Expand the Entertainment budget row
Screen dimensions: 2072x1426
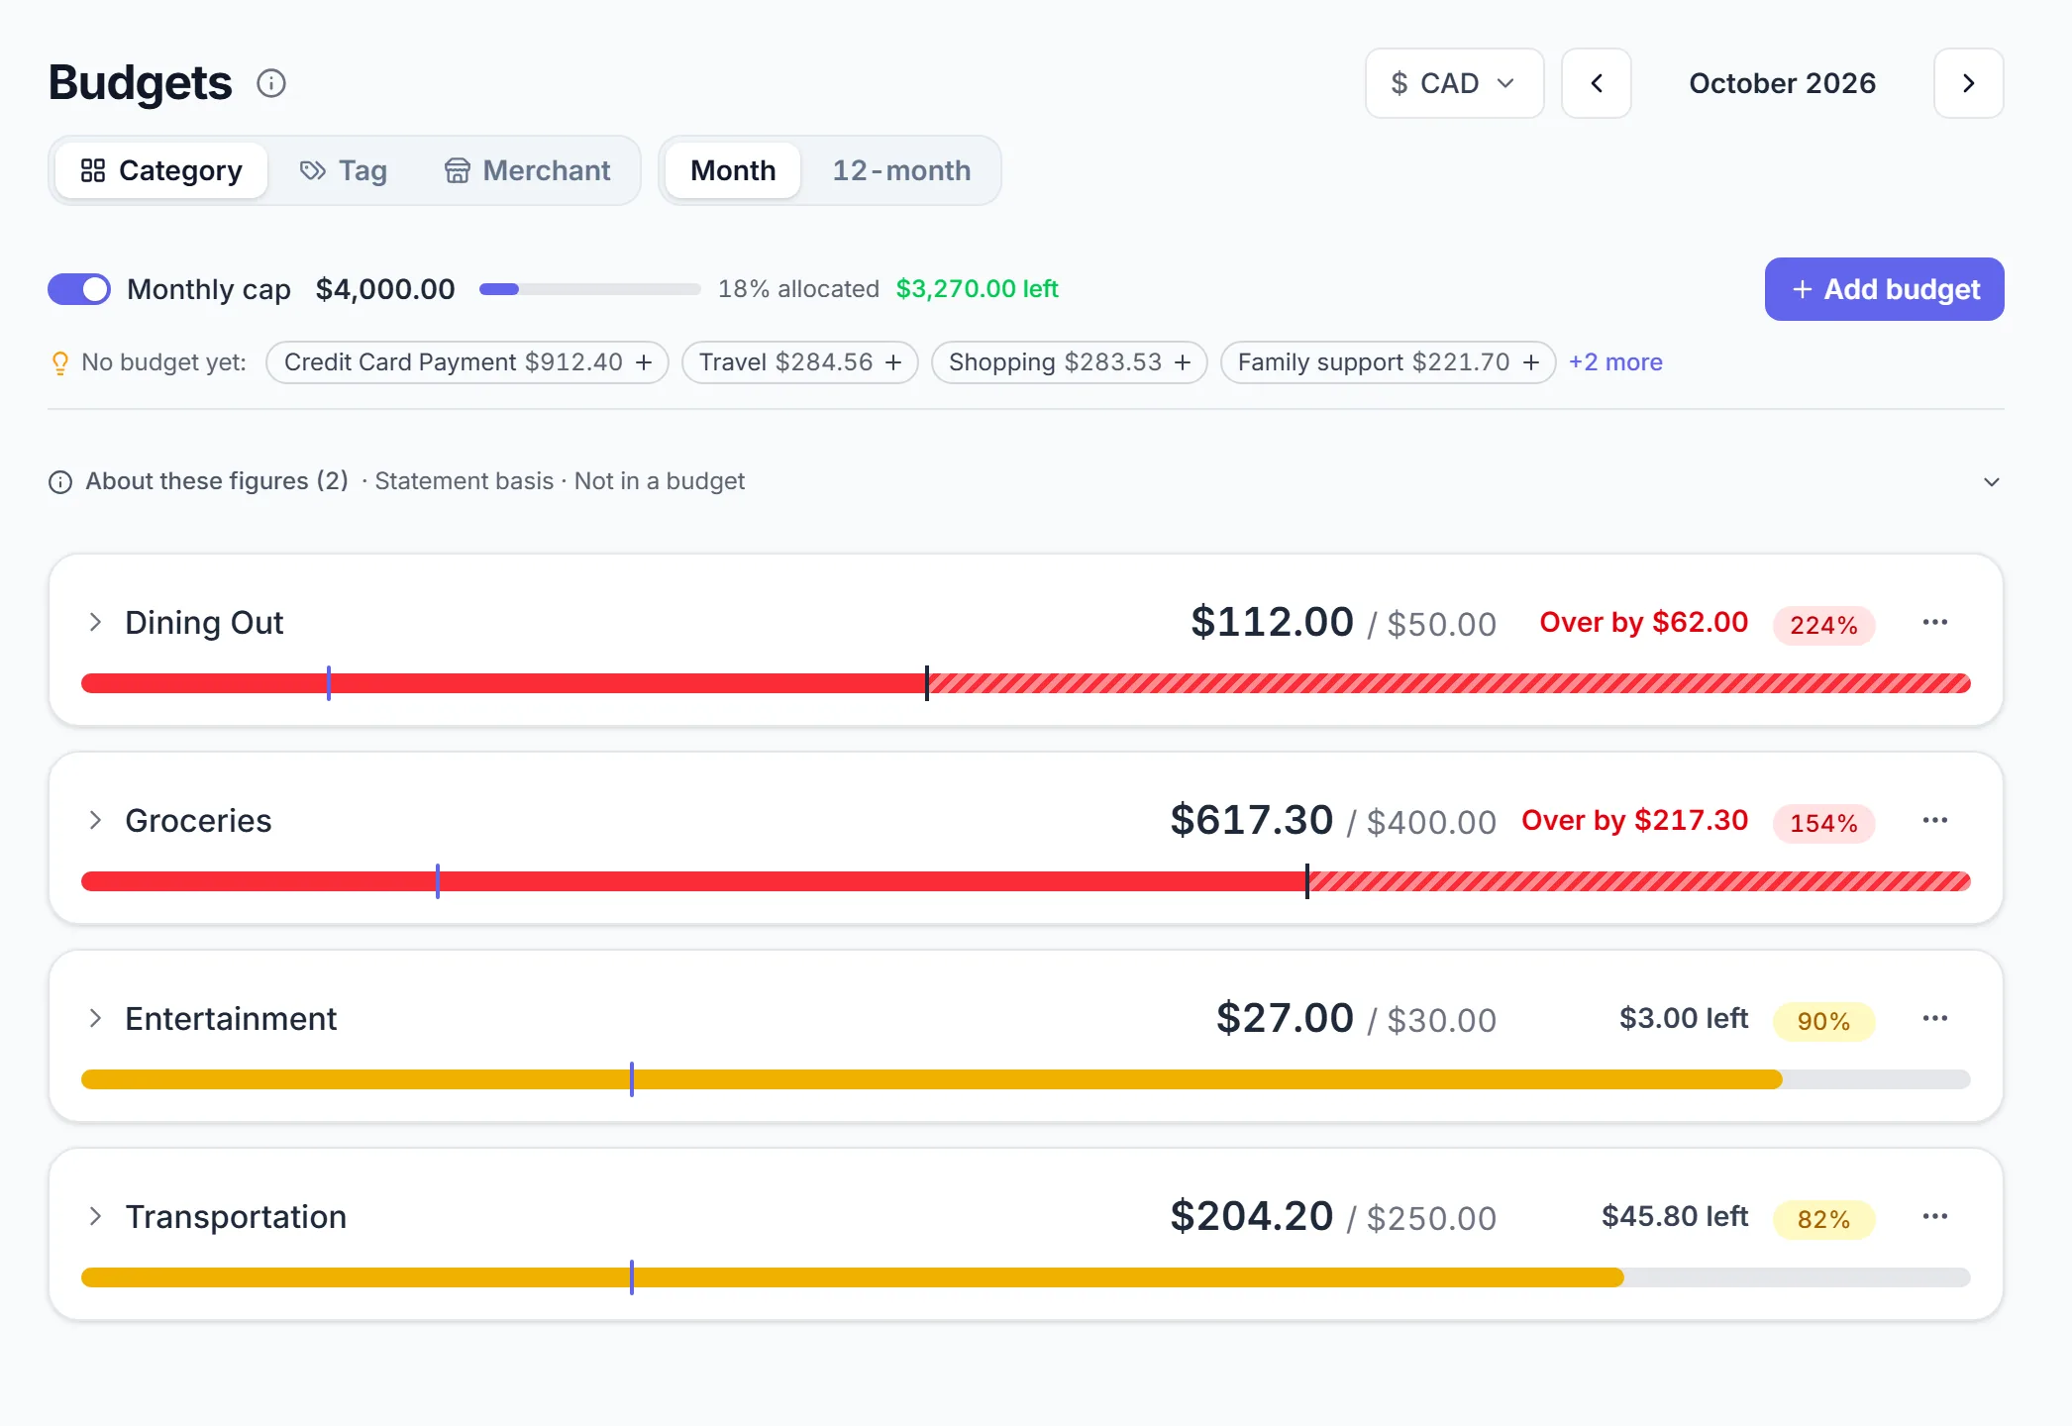click(95, 1018)
